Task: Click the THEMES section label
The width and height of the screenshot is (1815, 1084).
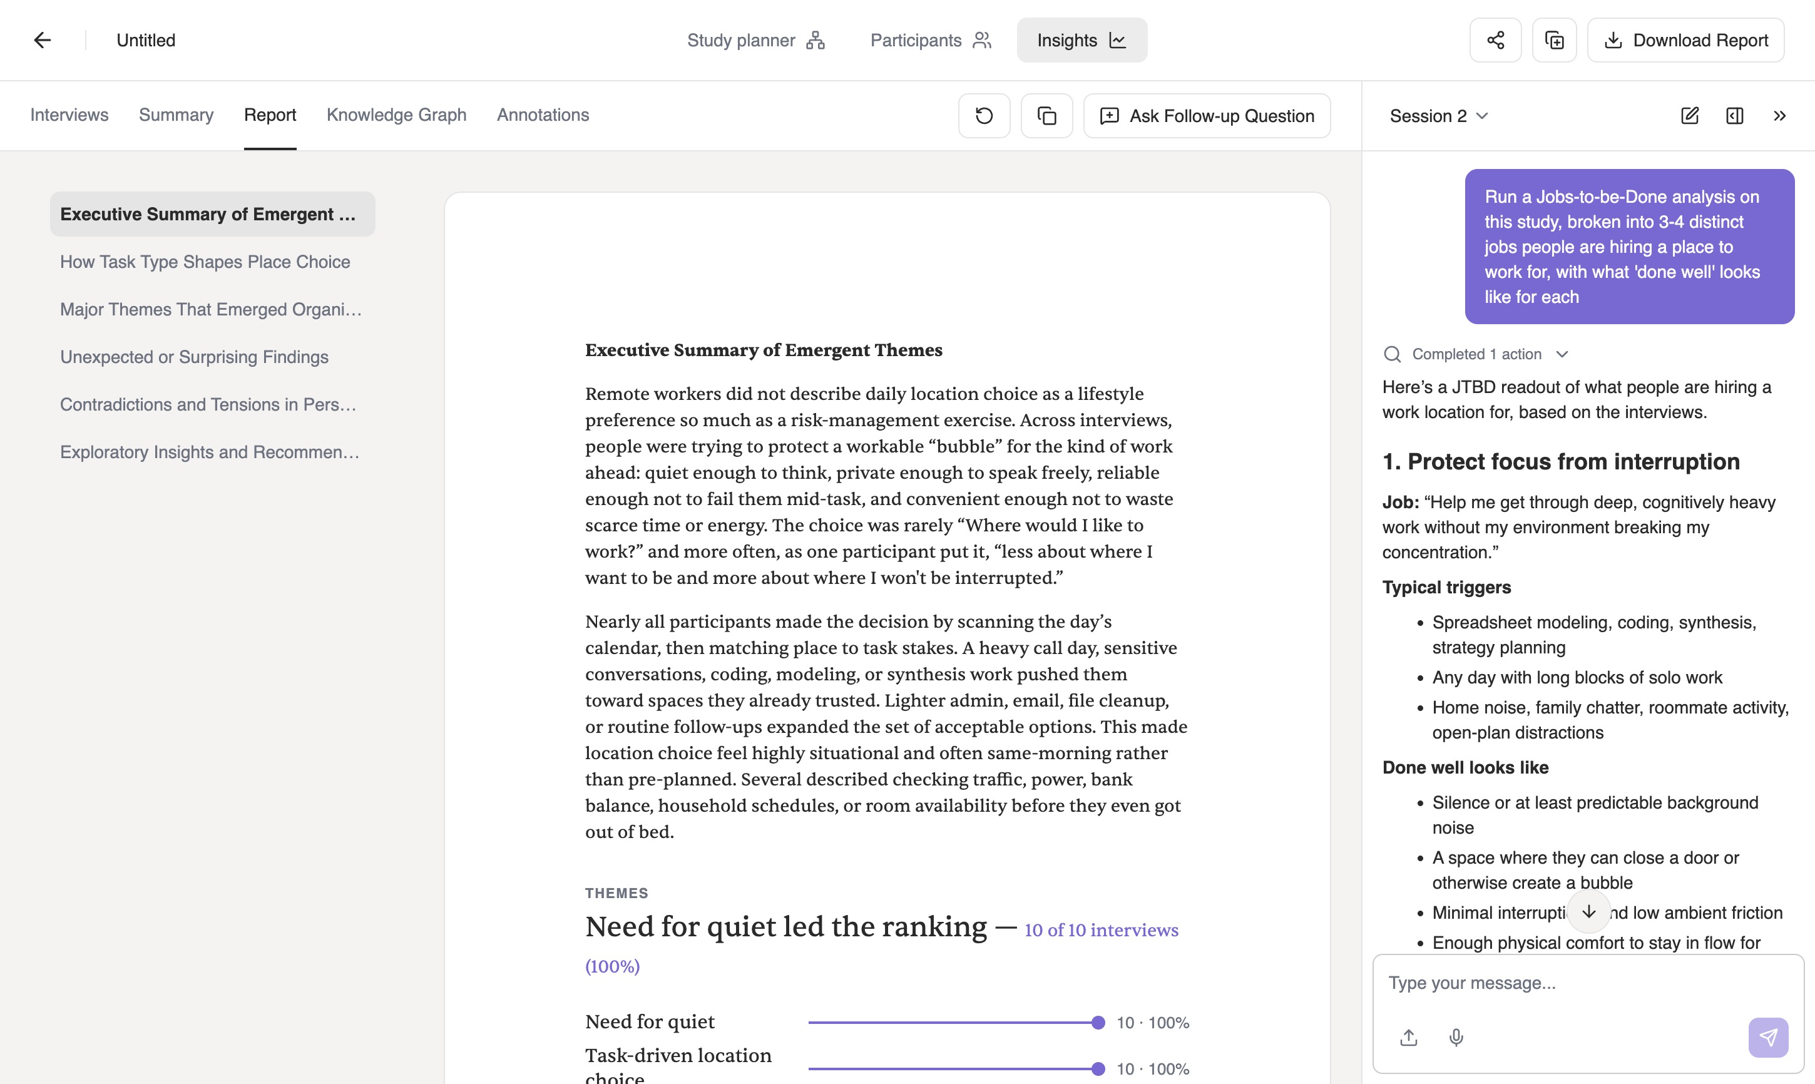Action: click(616, 893)
